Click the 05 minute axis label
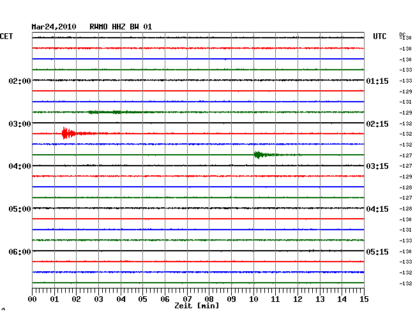Viewport: 415px width, 316px height. tap(142, 299)
